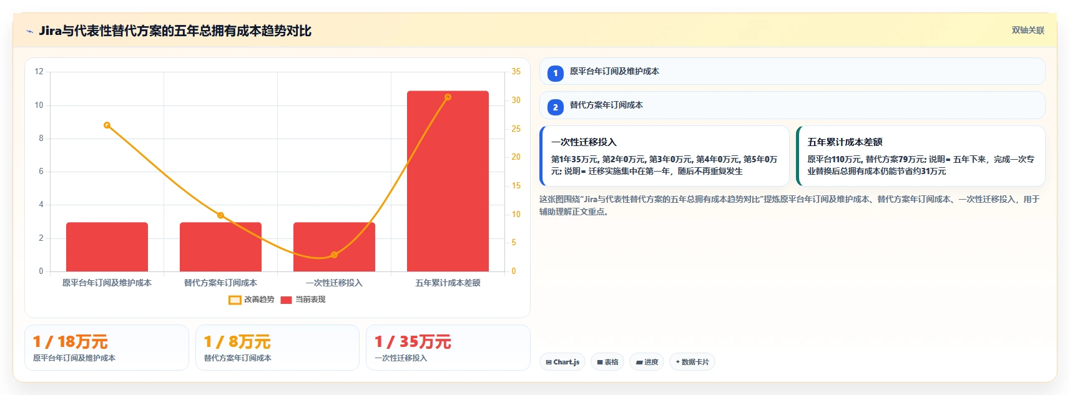Click the small blue icon before the Jira title
The image size is (1070, 395).
point(30,31)
